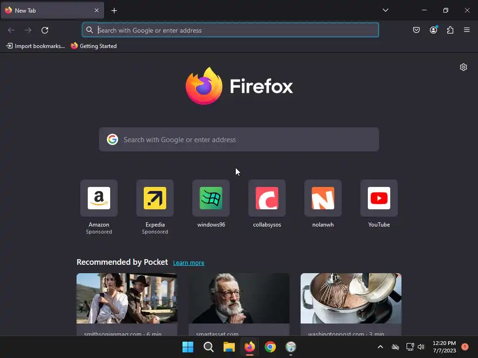Viewport: 478px width, 358px height.
Task: Open the network tray icon
Action: point(410,347)
